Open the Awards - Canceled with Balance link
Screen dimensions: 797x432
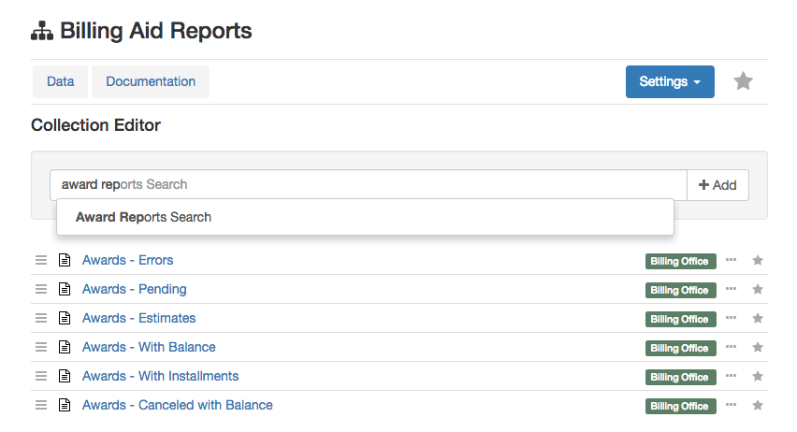coord(178,405)
